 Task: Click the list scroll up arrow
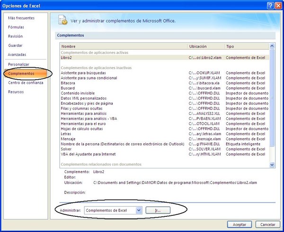point(272,46)
